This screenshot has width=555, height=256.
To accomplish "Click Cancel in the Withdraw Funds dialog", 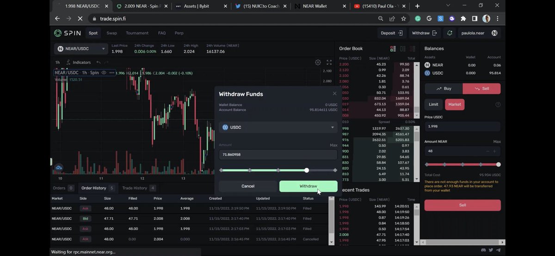I will pyautogui.click(x=248, y=186).
